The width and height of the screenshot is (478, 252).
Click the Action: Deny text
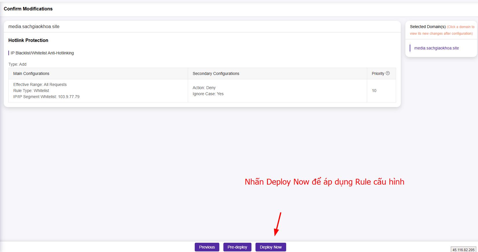click(204, 88)
